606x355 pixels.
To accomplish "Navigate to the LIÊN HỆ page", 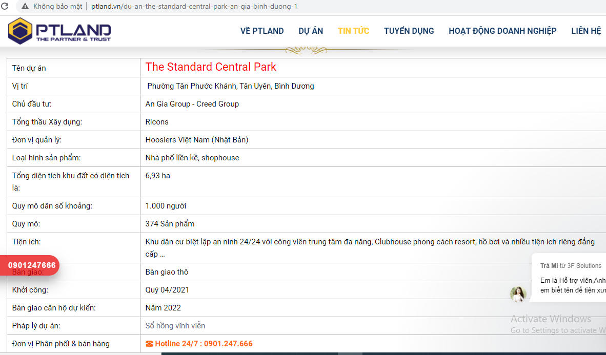I will click(x=586, y=31).
